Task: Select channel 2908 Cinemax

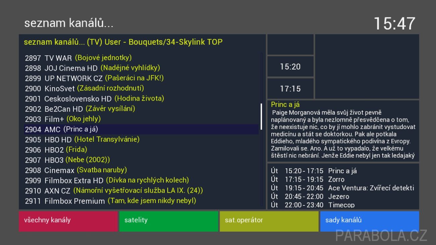Action: pos(141,170)
